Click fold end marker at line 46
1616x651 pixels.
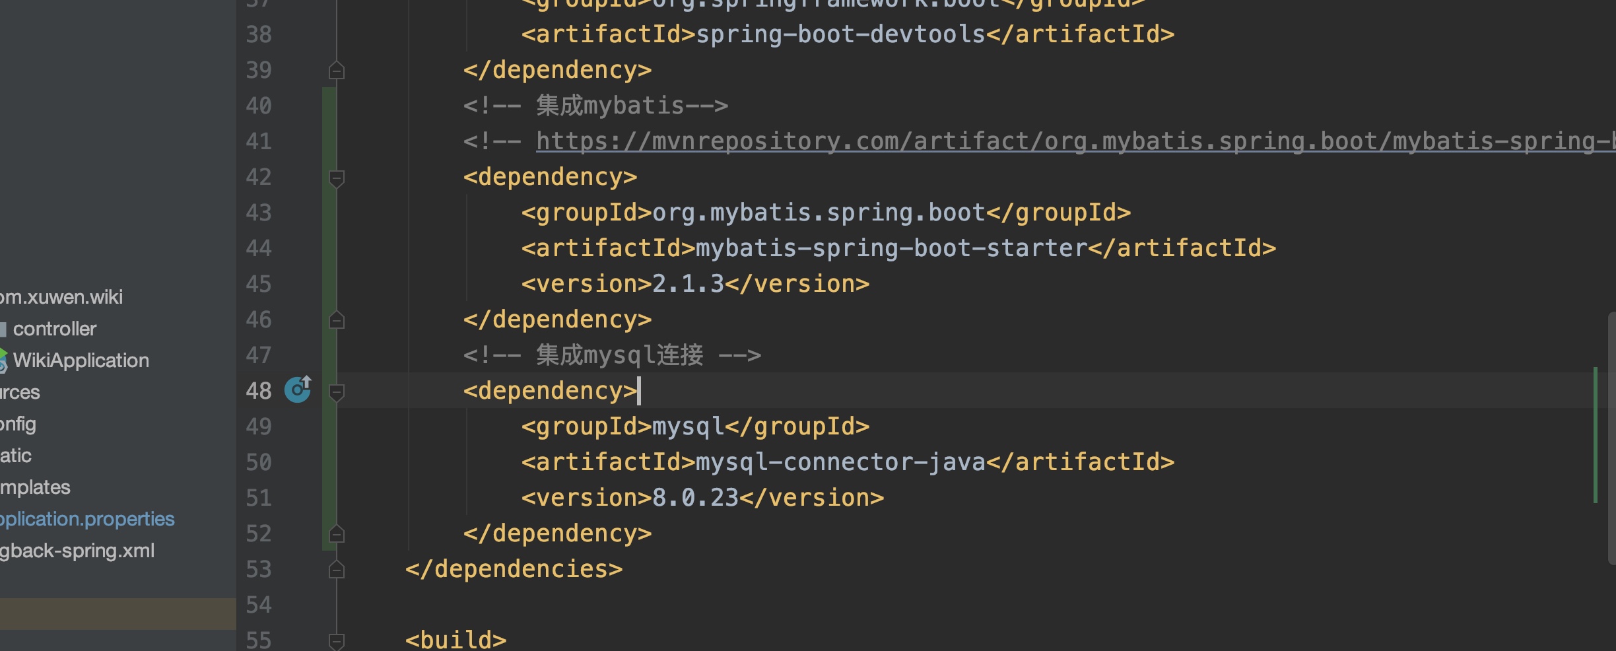pos(337,320)
